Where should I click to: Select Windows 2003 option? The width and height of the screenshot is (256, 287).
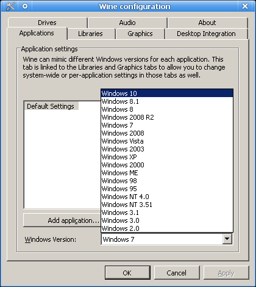pos(167,149)
